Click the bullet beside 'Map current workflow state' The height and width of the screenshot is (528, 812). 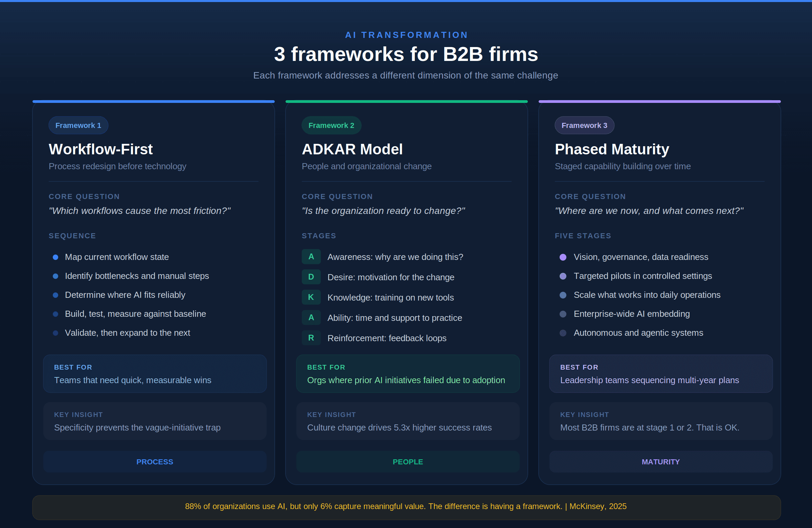56,257
